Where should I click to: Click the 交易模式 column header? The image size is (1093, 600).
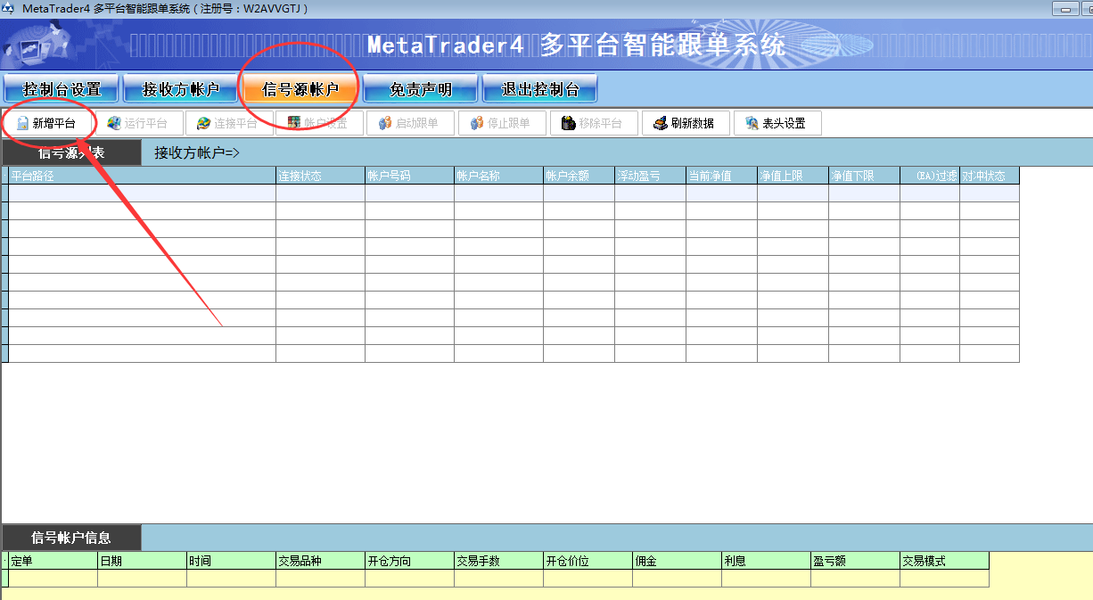[x=945, y=561]
